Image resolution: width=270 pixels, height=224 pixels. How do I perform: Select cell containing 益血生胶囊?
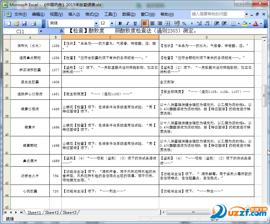pos(30,82)
